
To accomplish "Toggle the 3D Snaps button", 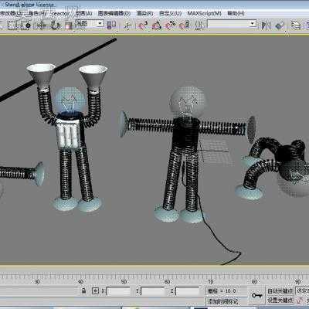I will point(143,25).
